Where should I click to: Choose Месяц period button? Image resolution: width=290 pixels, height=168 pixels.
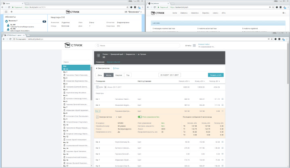pos(109,75)
